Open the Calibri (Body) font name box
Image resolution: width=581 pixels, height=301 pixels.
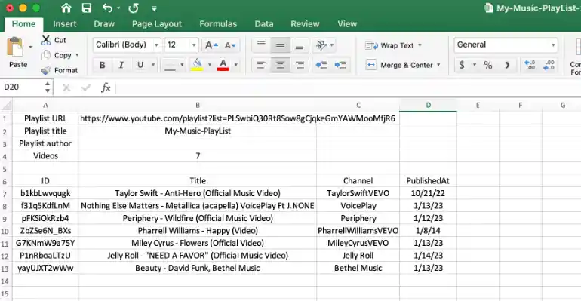pos(126,45)
